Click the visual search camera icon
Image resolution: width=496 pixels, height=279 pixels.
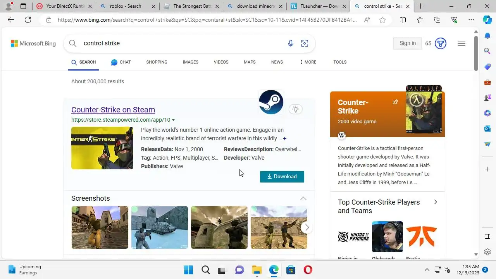(305, 43)
